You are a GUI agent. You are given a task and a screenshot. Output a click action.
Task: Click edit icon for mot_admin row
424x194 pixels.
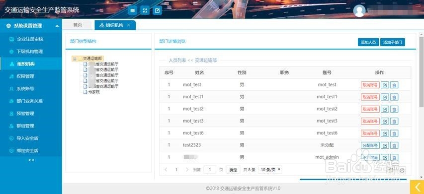click(385, 157)
